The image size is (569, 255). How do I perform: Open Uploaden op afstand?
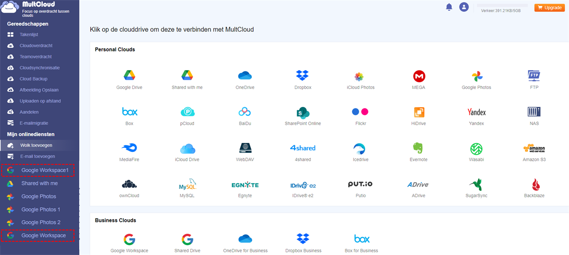(x=40, y=101)
